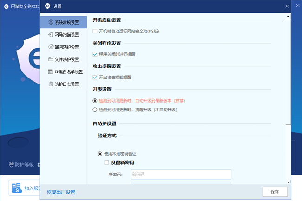Enable 开机时自动运行网站安全狗 checkbox

coord(95,31)
